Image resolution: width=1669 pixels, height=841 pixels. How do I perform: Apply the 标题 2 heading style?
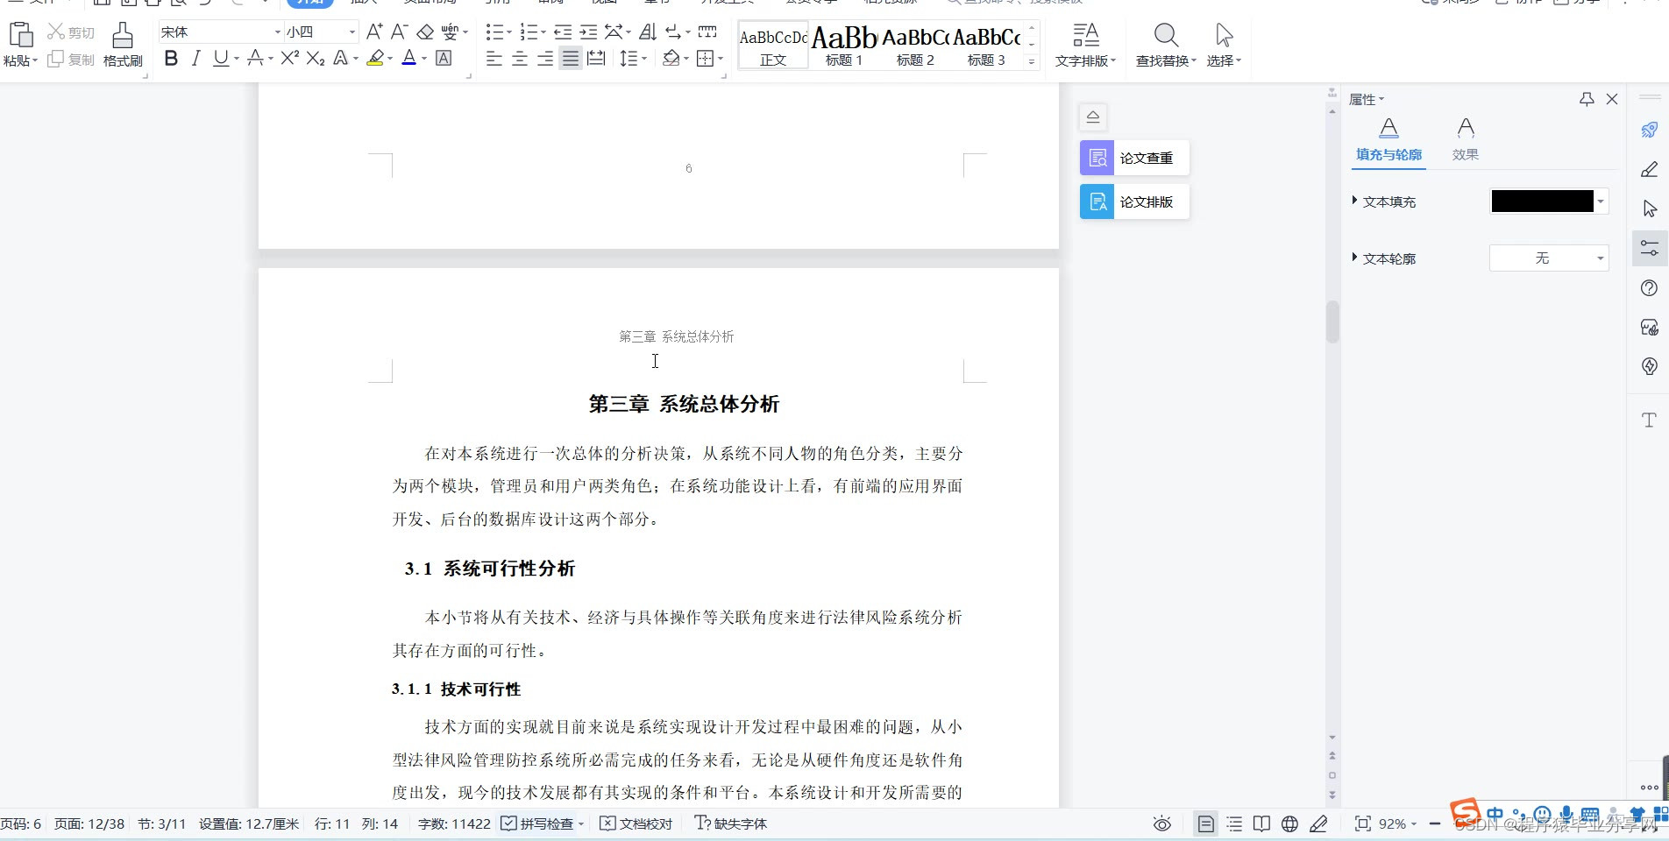(915, 46)
